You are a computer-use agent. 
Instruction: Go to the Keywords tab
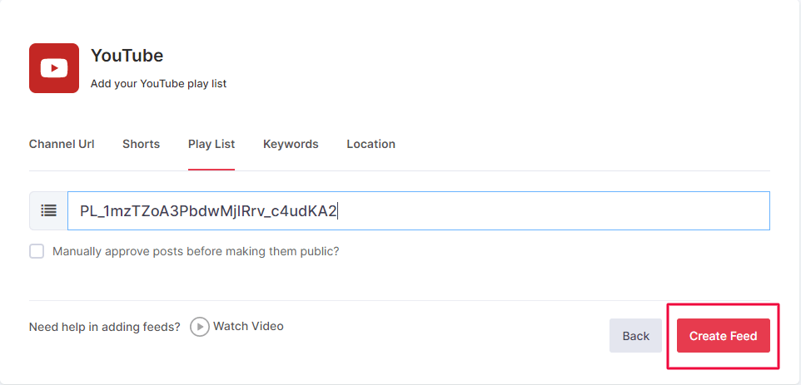coord(291,144)
